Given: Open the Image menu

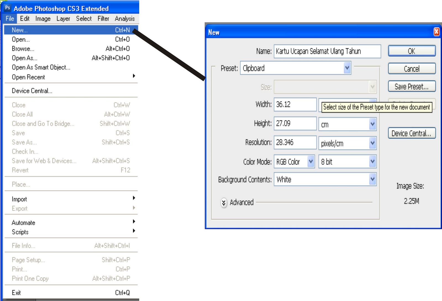Looking at the screenshot, I should click(43, 19).
